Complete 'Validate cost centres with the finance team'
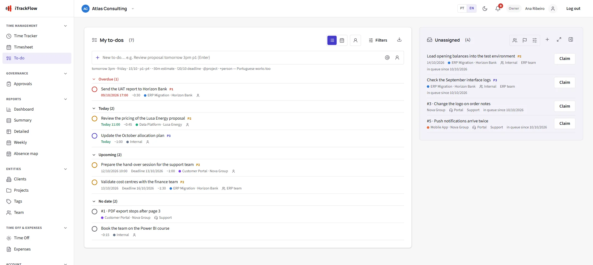Screen dimensions: 593x265 tap(94, 182)
